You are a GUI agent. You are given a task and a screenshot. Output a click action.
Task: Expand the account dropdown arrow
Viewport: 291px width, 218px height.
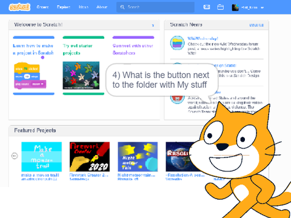[262, 8]
